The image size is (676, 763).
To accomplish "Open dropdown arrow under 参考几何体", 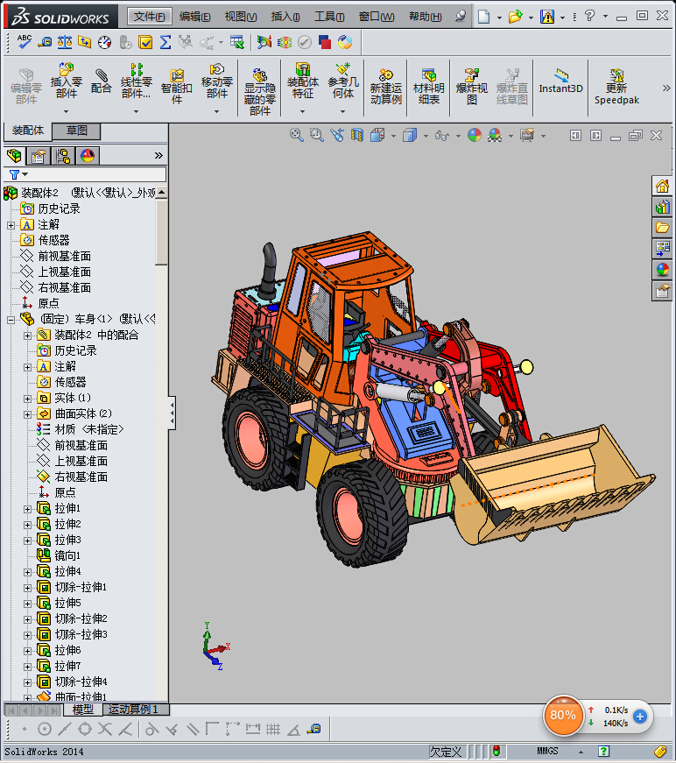I will (343, 111).
